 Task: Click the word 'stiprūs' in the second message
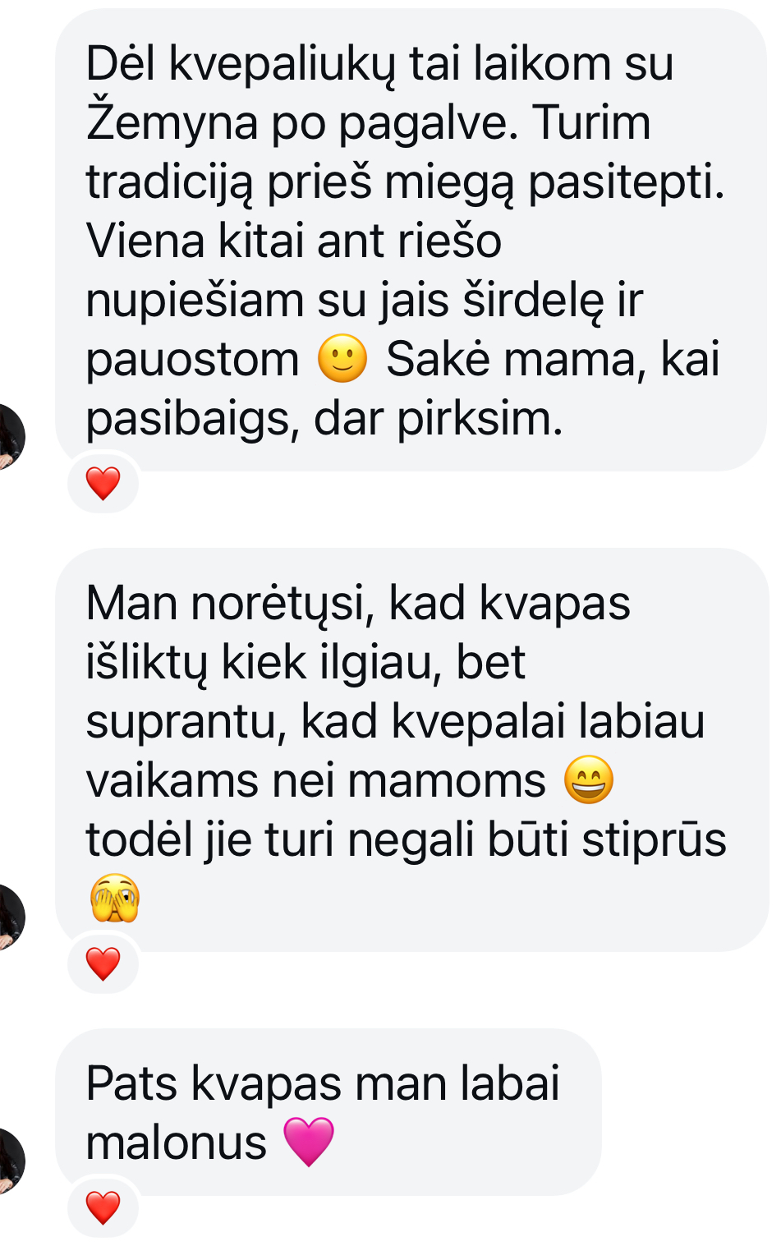(x=654, y=841)
